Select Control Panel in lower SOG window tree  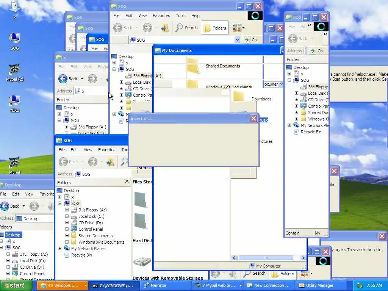pos(90,229)
